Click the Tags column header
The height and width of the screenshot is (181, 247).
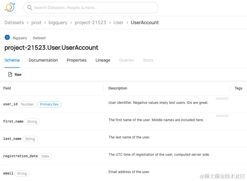pyautogui.click(x=238, y=88)
